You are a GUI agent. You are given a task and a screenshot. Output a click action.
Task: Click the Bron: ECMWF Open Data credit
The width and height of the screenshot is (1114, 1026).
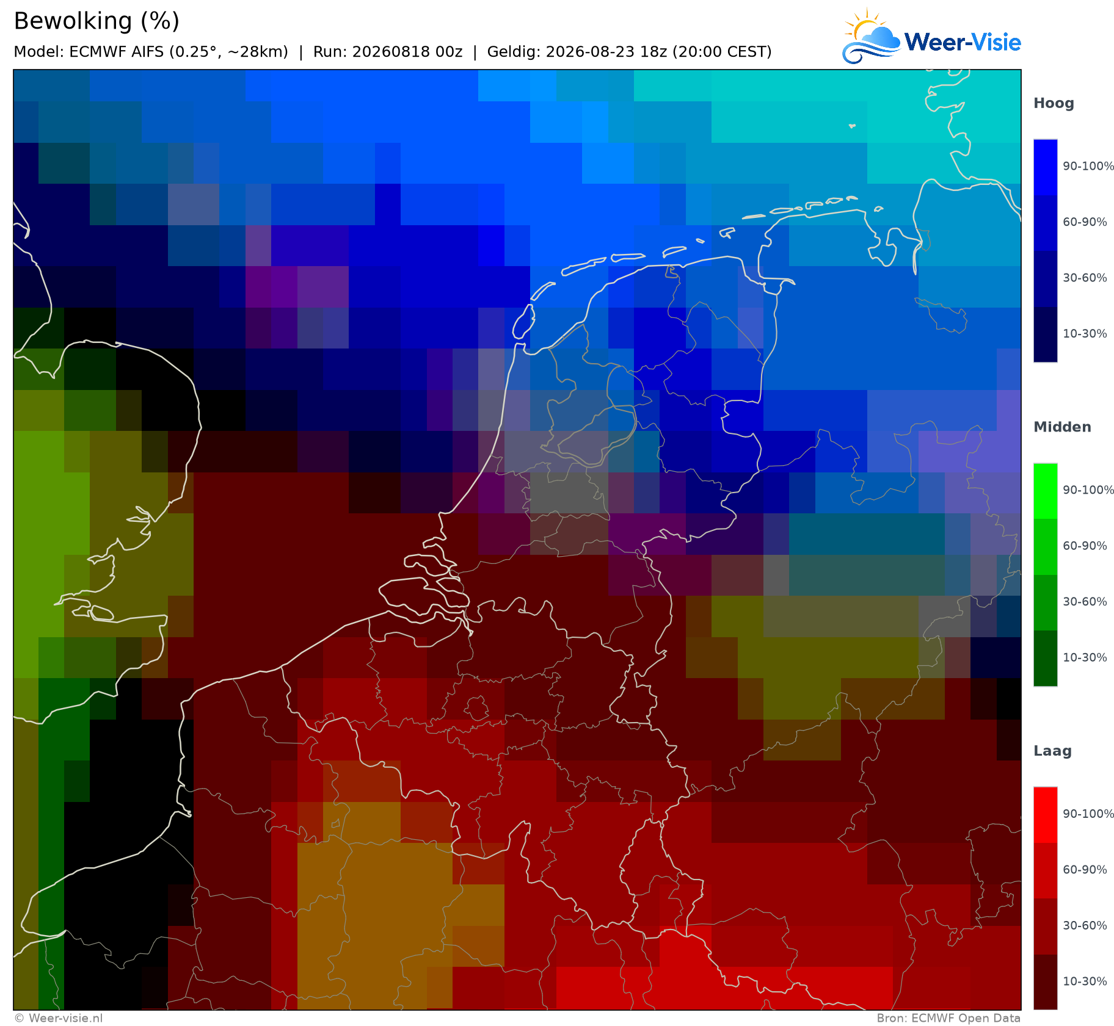(948, 1018)
